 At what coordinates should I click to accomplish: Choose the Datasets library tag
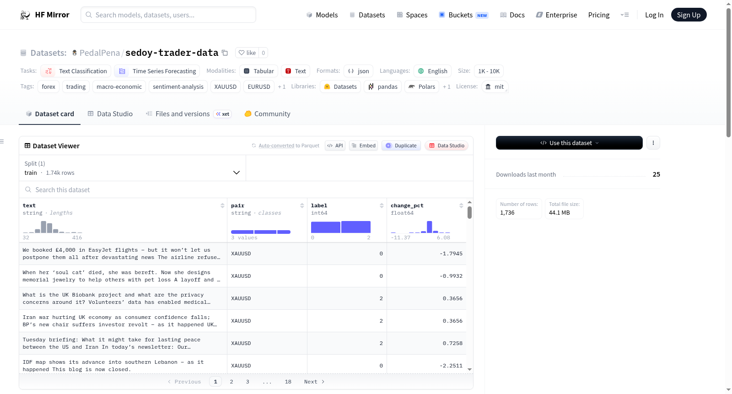(x=340, y=86)
